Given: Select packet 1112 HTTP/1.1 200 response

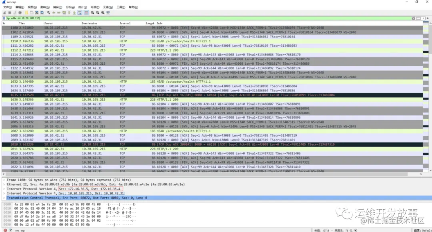Looking at the screenshot, I should pyautogui.click(x=212, y=50).
